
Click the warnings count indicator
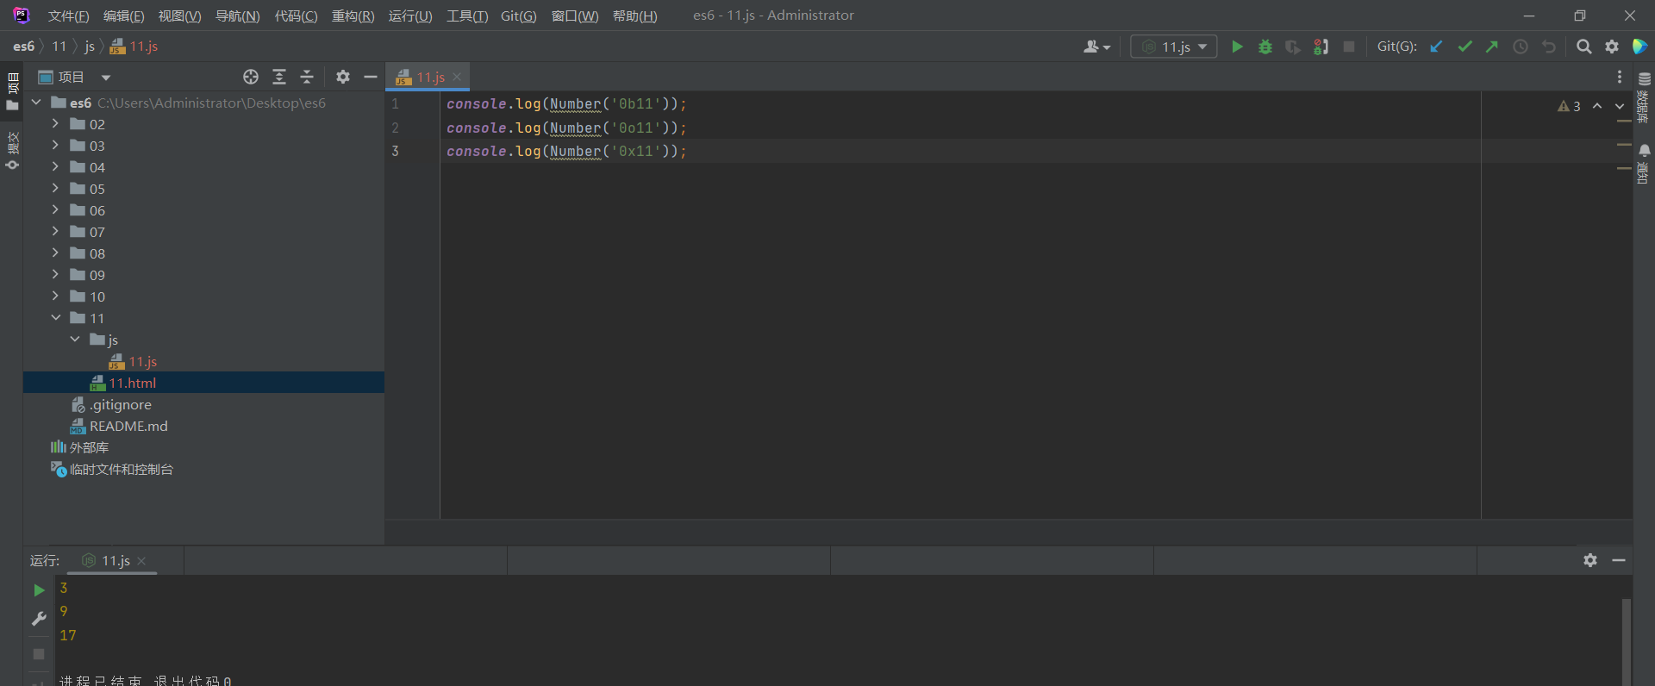coord(1569,106)
